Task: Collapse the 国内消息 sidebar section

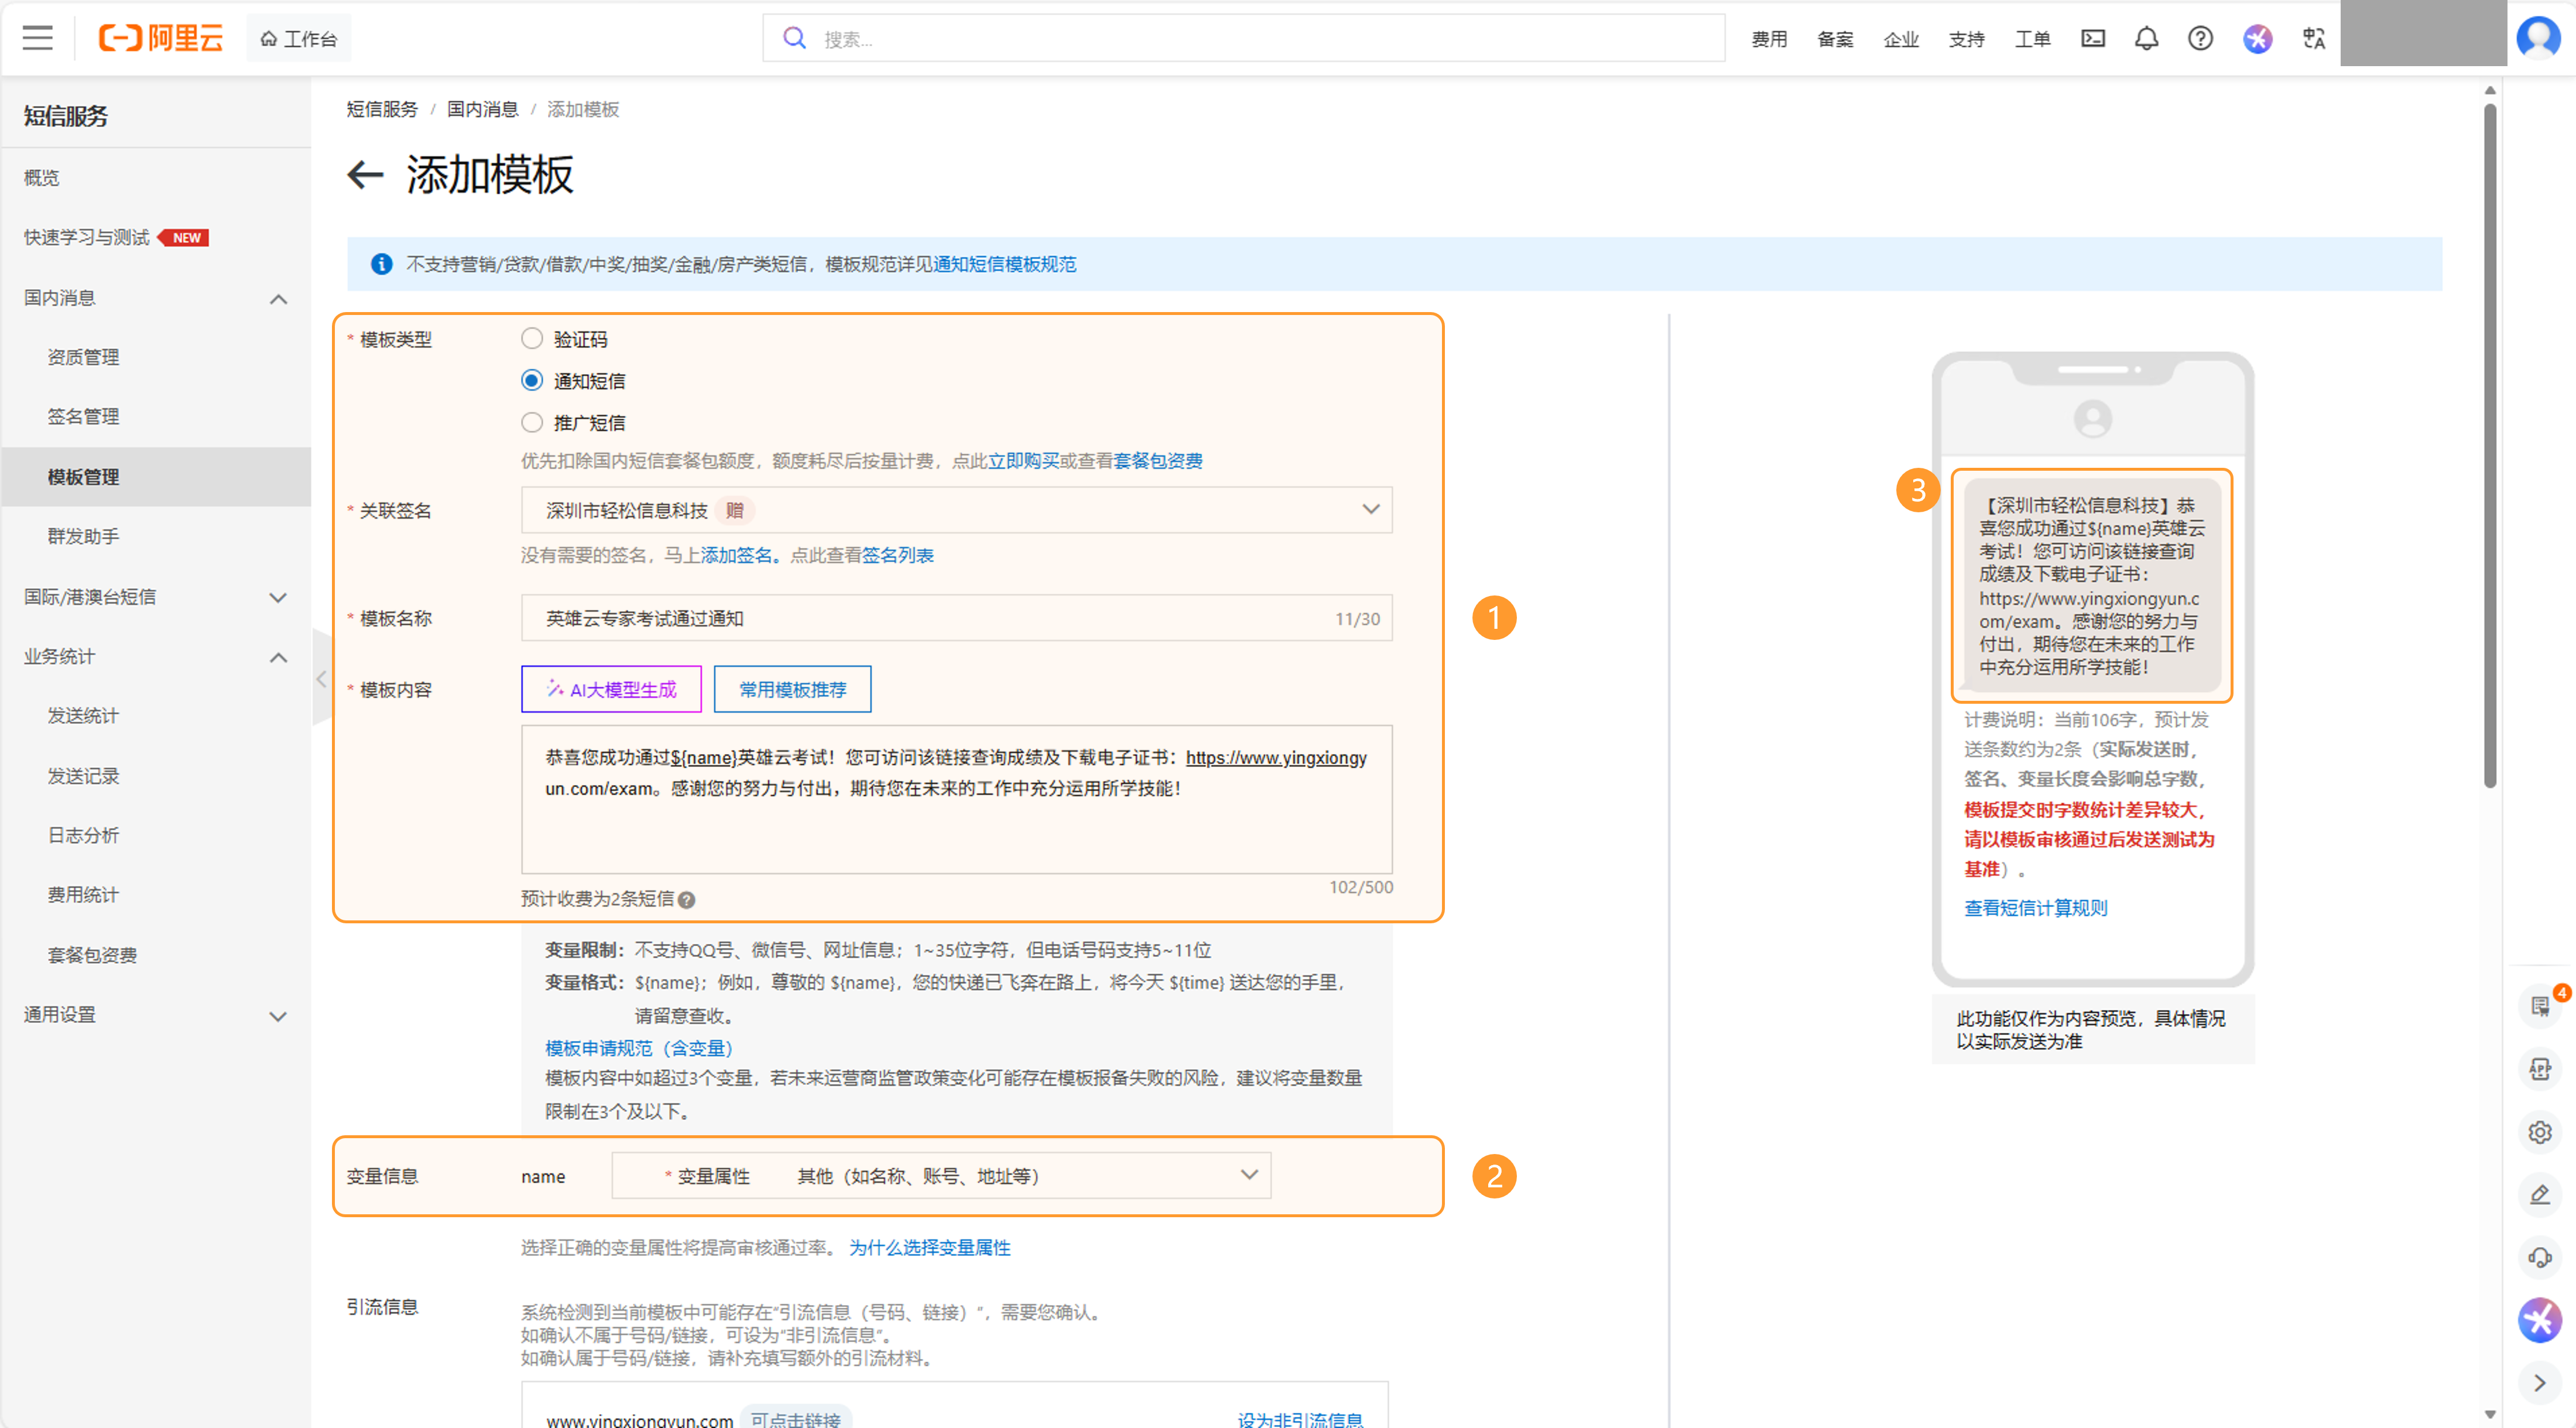Action: click(279, 298)
